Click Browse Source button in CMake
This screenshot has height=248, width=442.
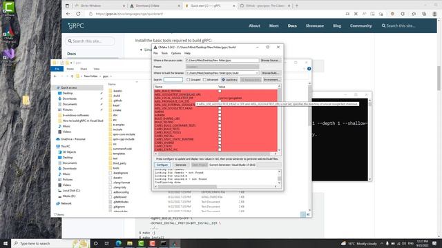(270, 60)
